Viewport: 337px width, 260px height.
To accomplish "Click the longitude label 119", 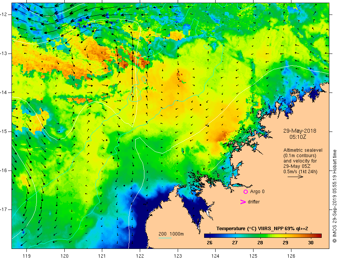I will pyautogui.click(x=26, y=256).
